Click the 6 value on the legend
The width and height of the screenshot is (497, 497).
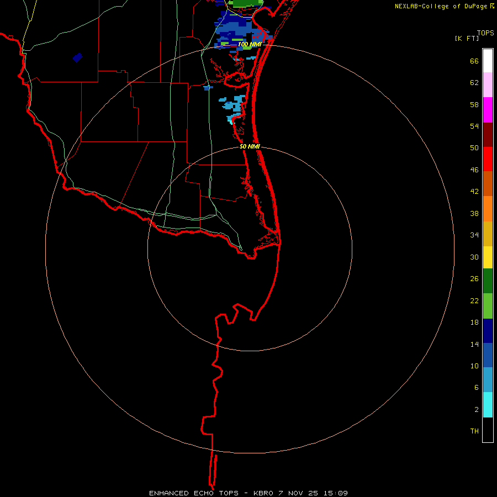point(477,388)
